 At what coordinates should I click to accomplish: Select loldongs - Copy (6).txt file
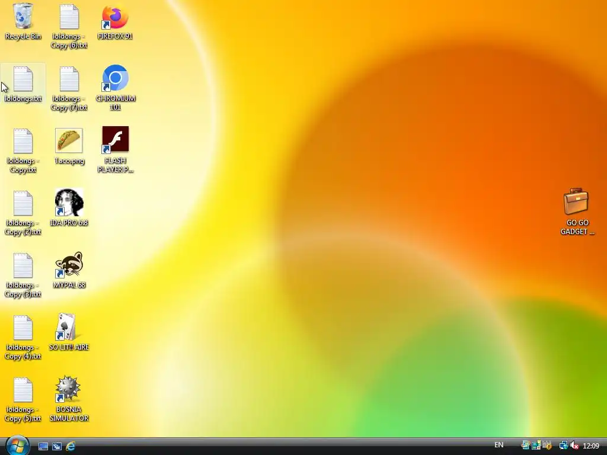coord(69,26)
